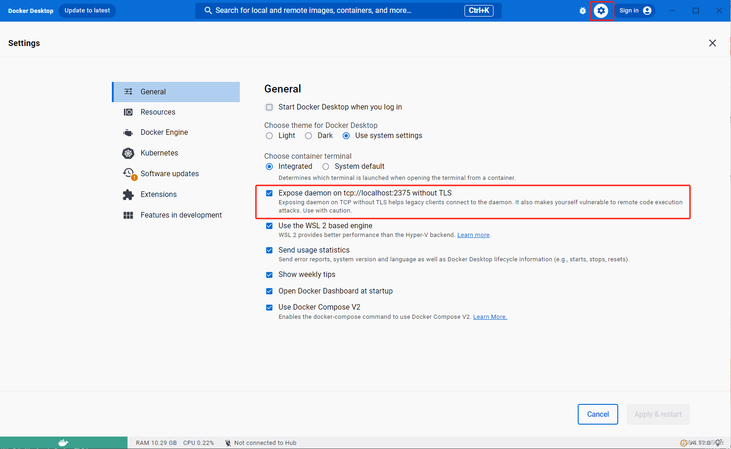The image size is (731, 449).
Task: Toggle Use Docker Compose V2 checkbox
Action: [x=269, y=307]
